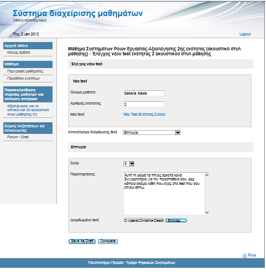
Task: Open Καλώς ήρθατε in the sidebar
Action: click(19, 53)
